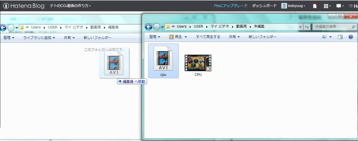Screen dimensions: 358x141
Task: Click 新しいフォルダー in 未編集 window
Action: click(262, 37)
